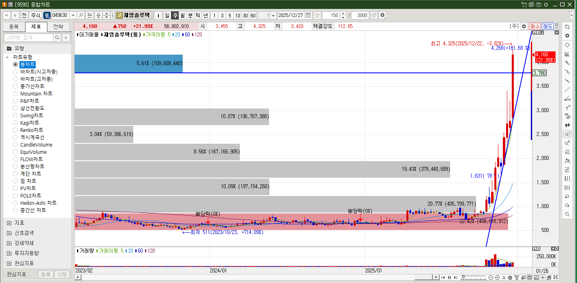Open the stock info 'i' button

pyautogui.click(x=158, y=15)
